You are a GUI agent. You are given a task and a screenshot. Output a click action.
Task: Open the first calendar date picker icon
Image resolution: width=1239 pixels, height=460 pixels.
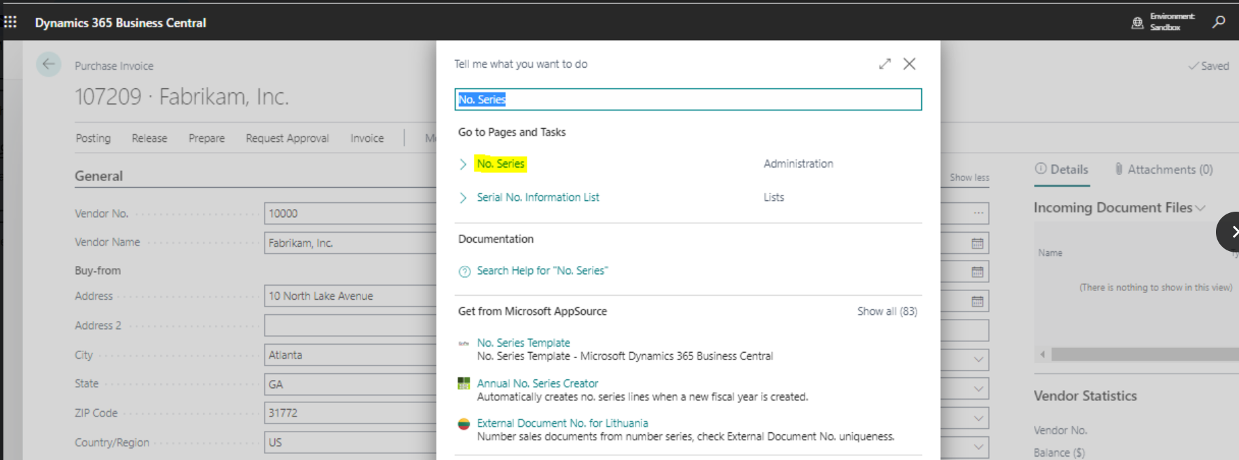978,243
